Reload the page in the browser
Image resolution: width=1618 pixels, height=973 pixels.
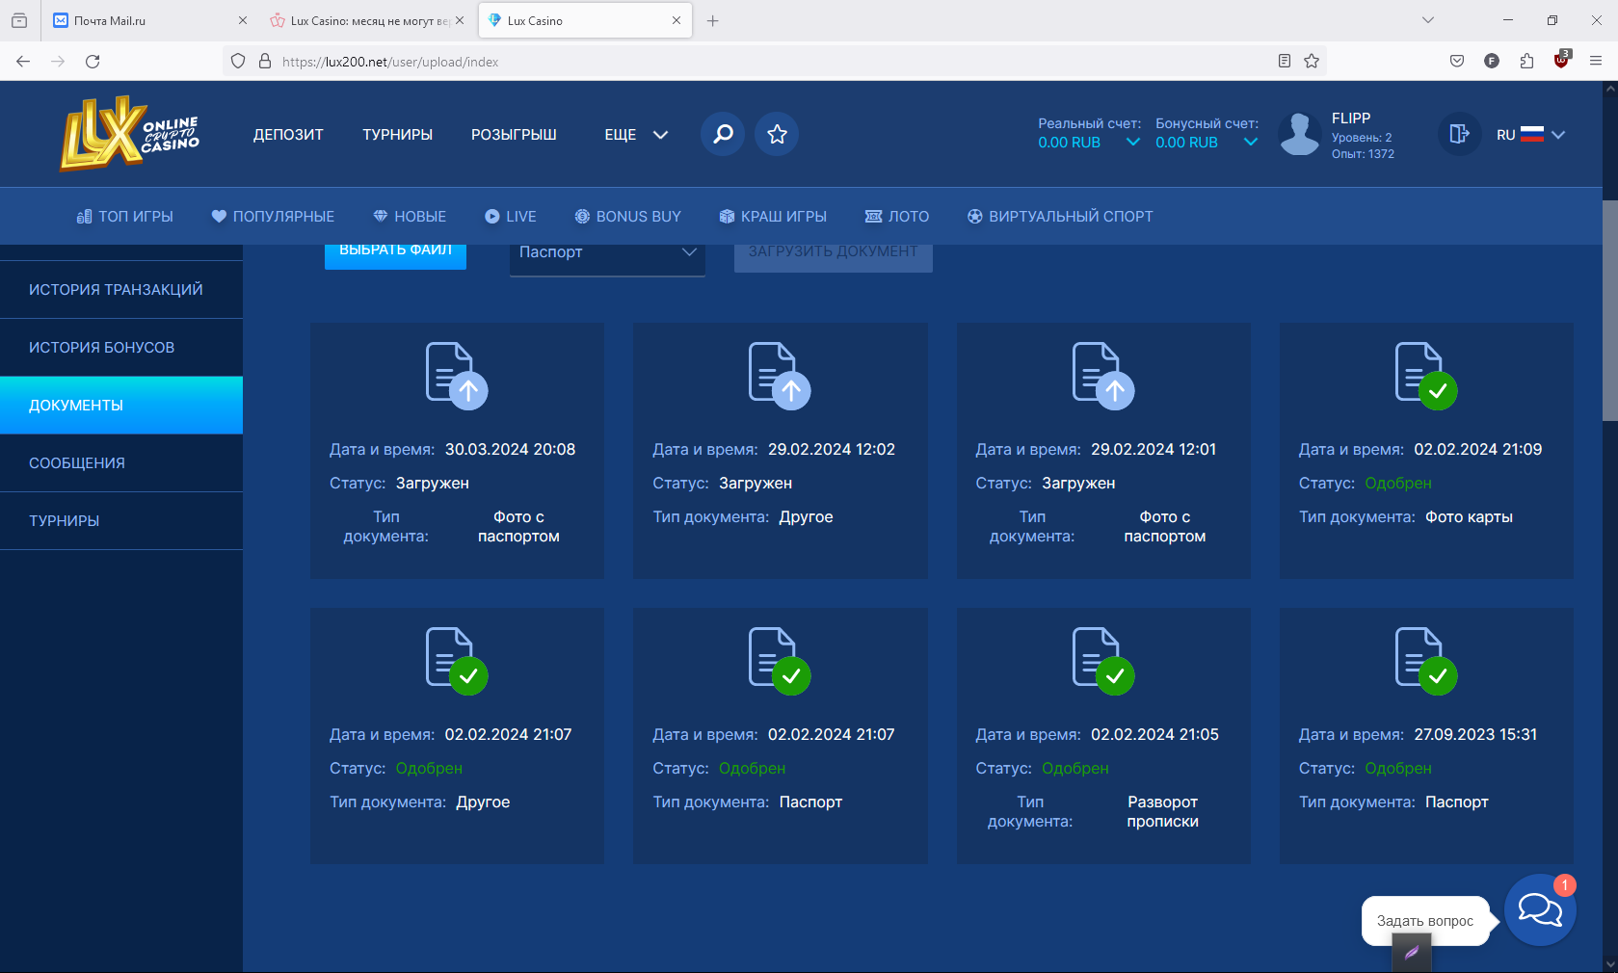click(93, 62)
